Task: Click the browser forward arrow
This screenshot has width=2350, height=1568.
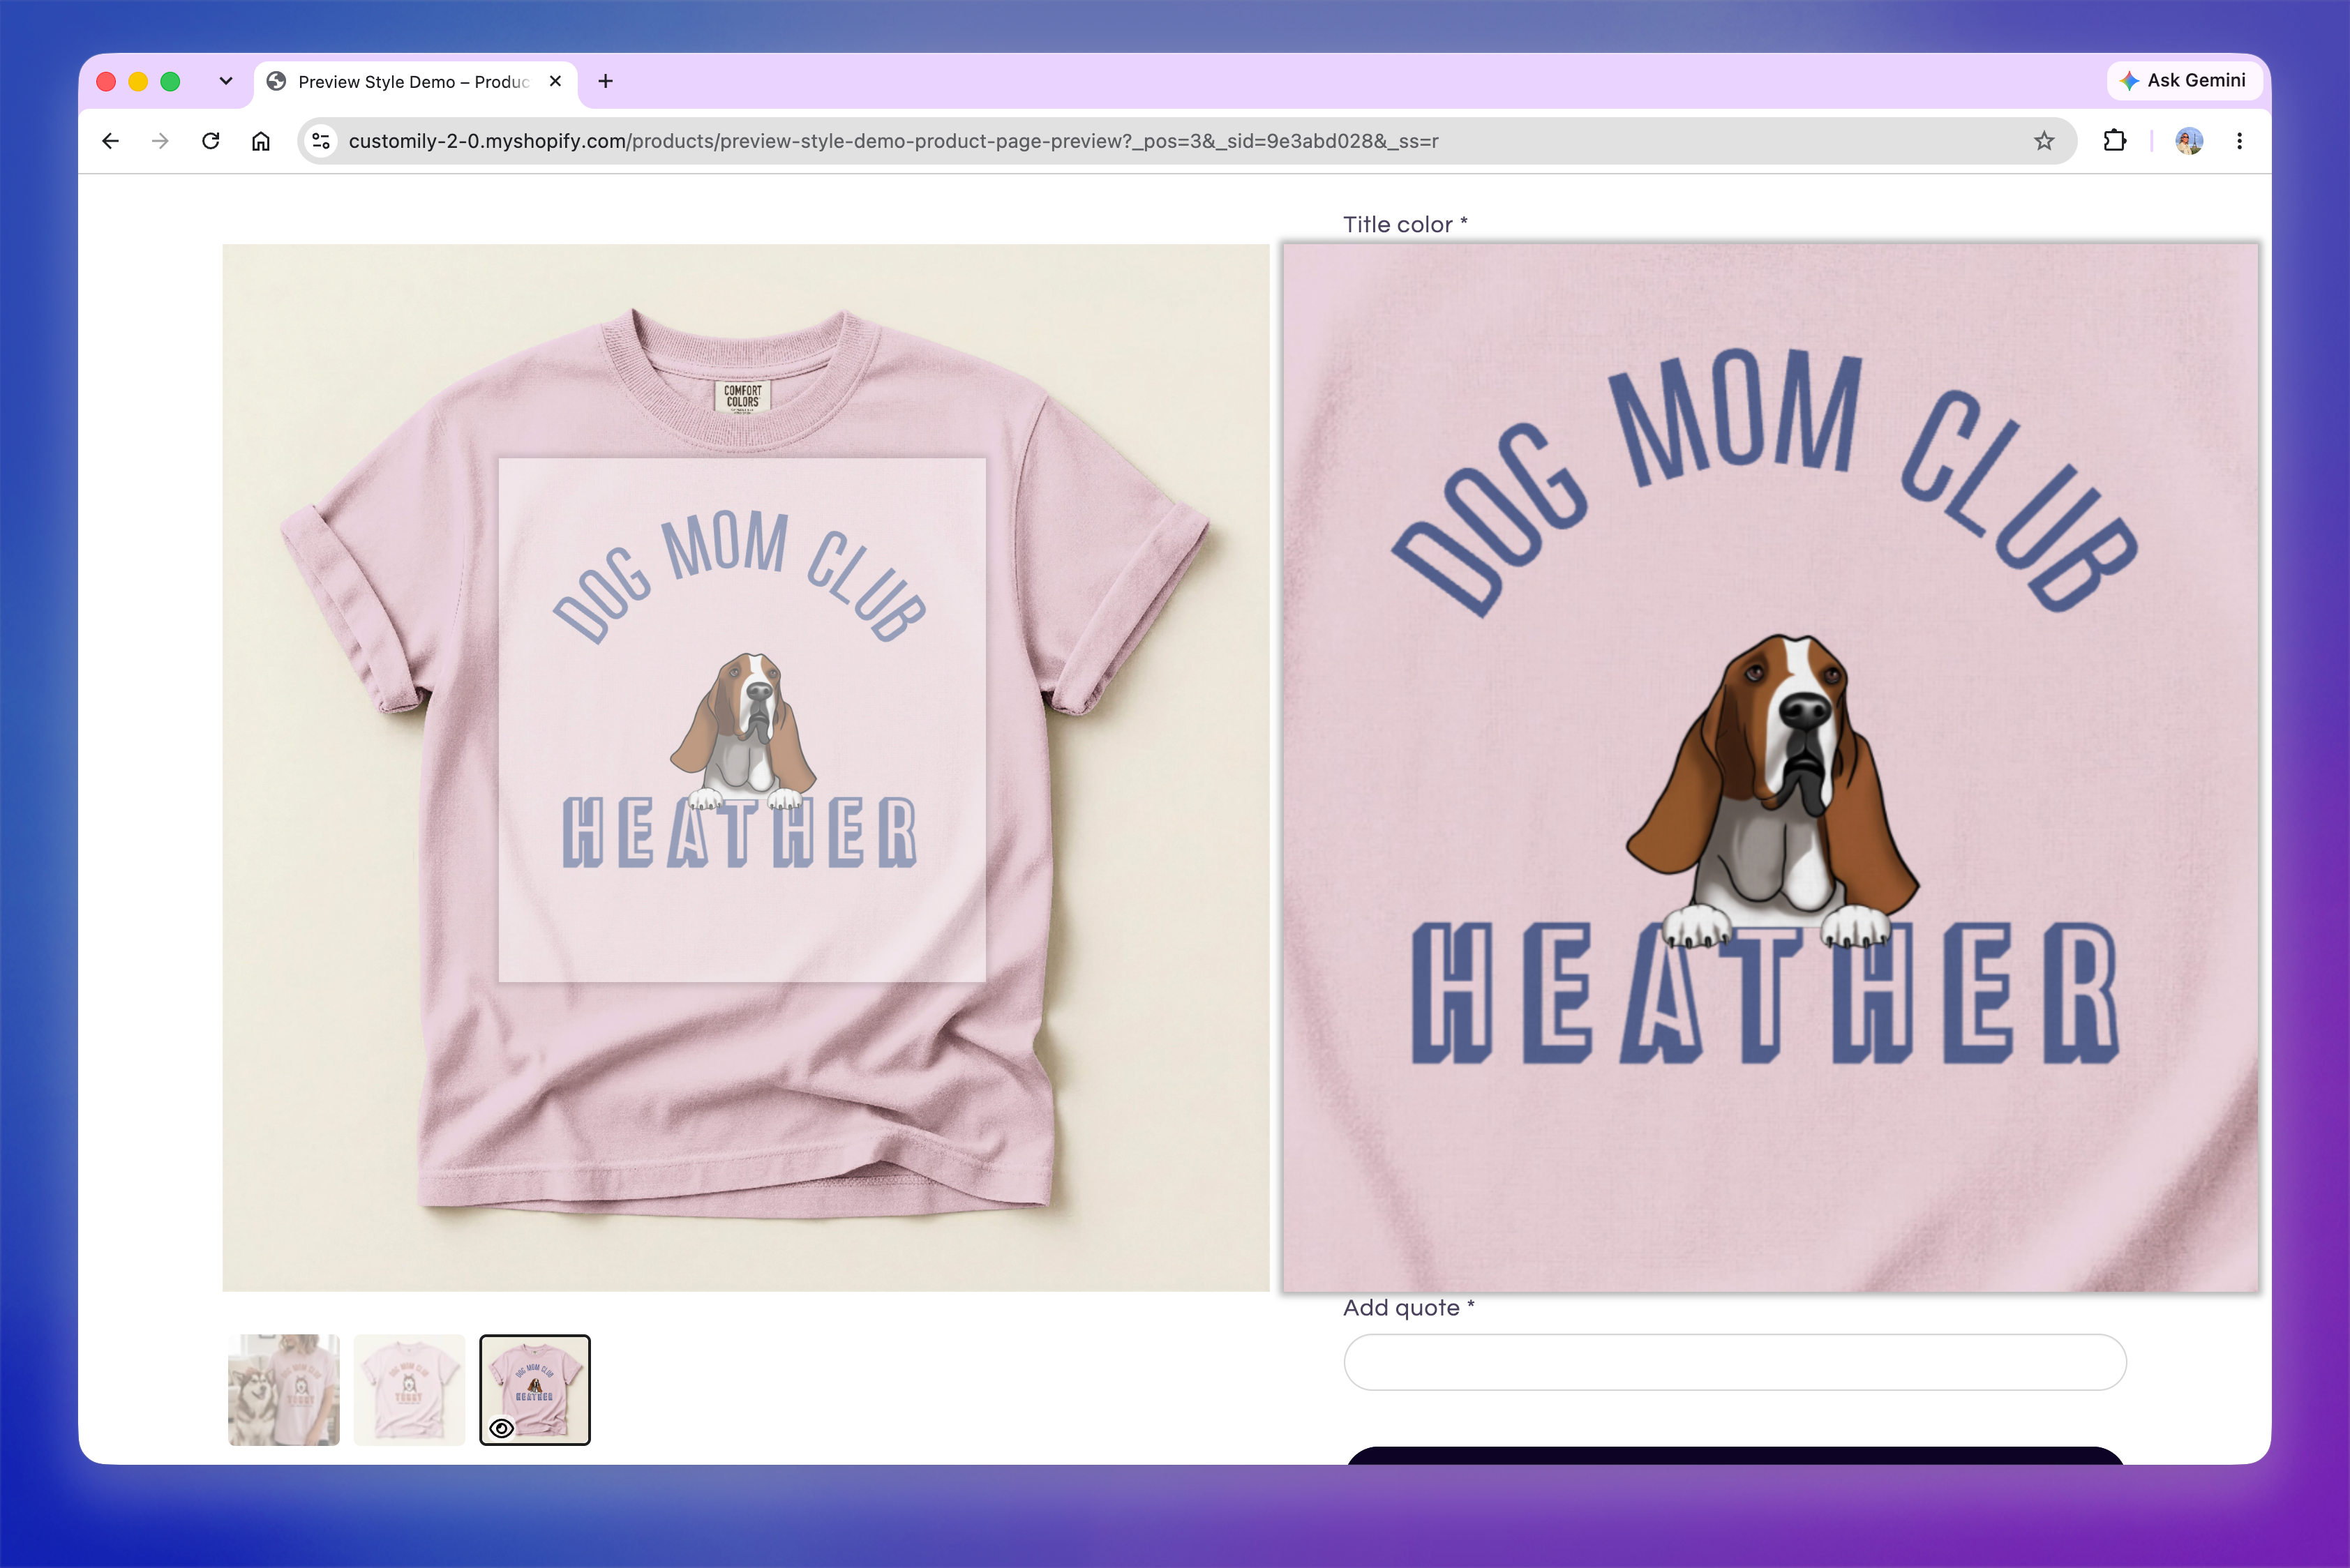Action: 160,141
